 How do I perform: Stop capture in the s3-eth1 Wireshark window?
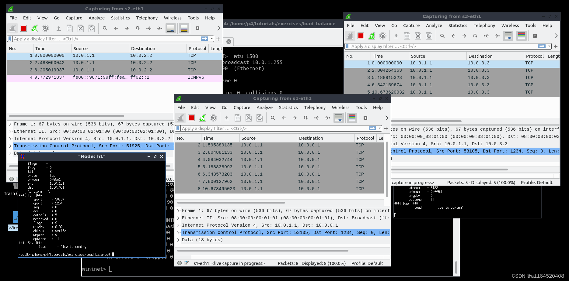[x=361, y=36]
